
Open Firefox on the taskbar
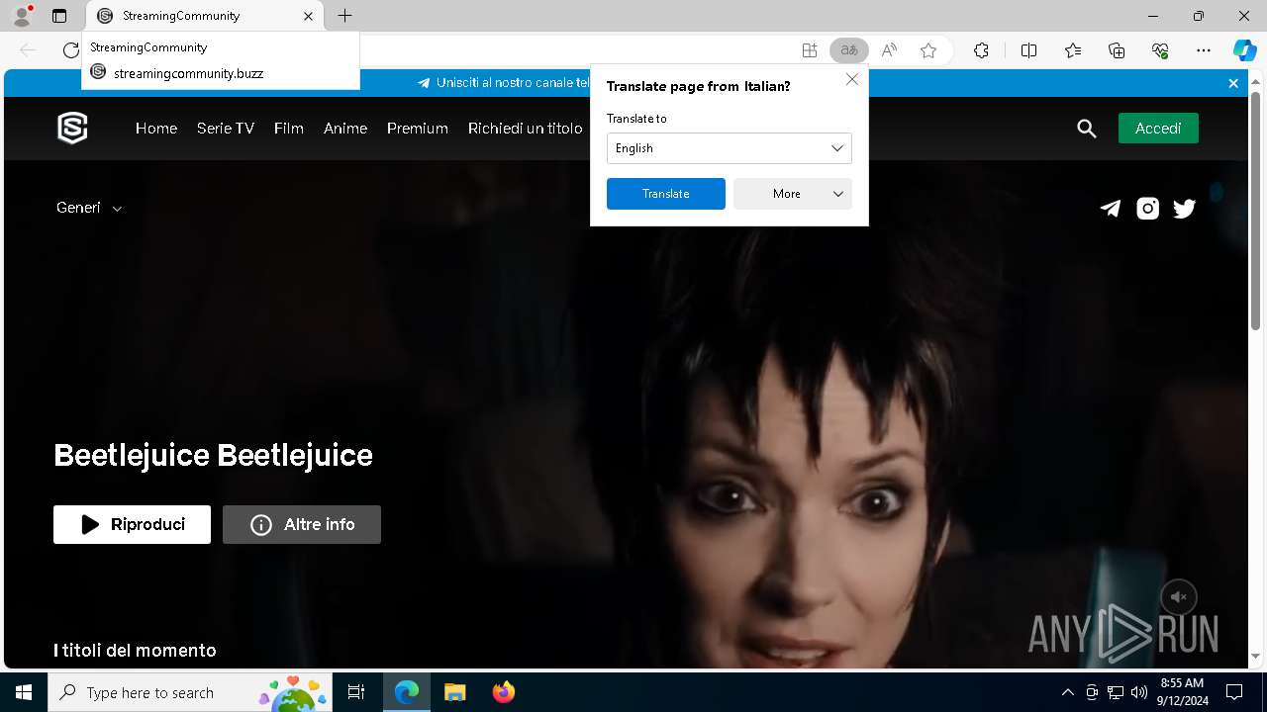tap(504, 692)
